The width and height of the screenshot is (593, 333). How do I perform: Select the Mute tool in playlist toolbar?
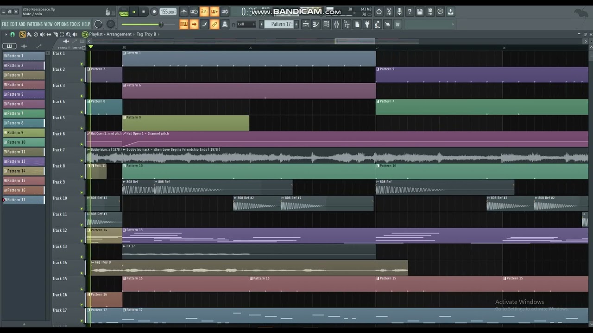coord(42,34)
